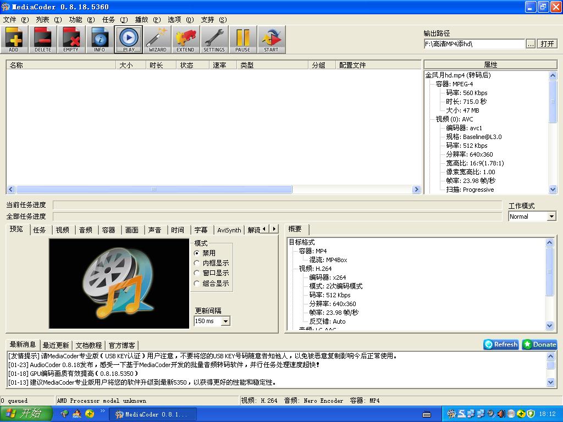Click the system tray clock
Viewport: 563px width, 422px height.
coord(547,414)
